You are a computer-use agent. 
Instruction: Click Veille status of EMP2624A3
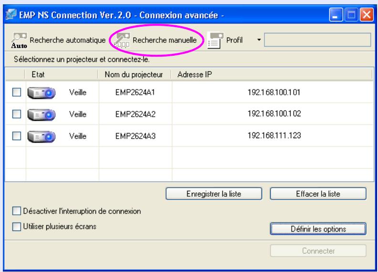click(x=78, y=136)
